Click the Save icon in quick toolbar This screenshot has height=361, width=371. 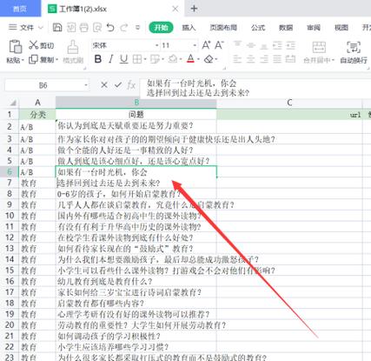point(57,28)
